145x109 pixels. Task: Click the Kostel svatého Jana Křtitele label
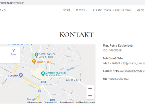coord(47,55)
